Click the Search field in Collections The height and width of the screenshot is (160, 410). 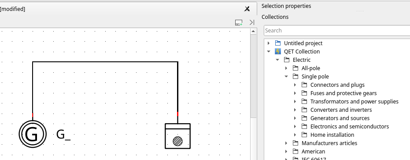(x=337, y=30)
